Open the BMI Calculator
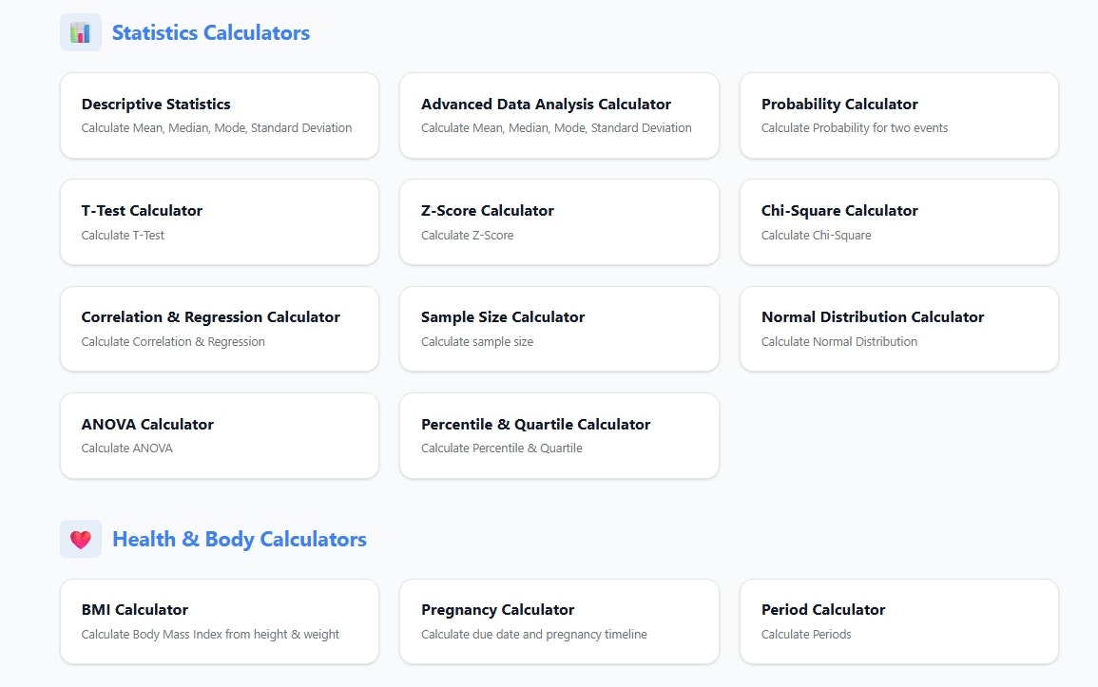This screenshot has height=687, width=1098. [x=219, y=620]
